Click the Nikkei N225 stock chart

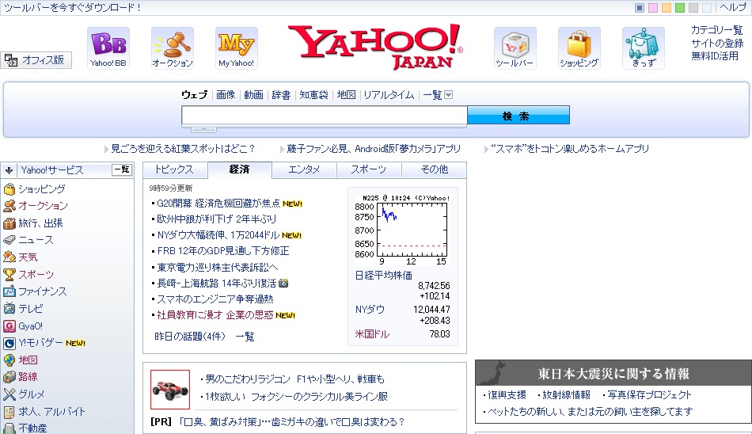coord(402,230)
